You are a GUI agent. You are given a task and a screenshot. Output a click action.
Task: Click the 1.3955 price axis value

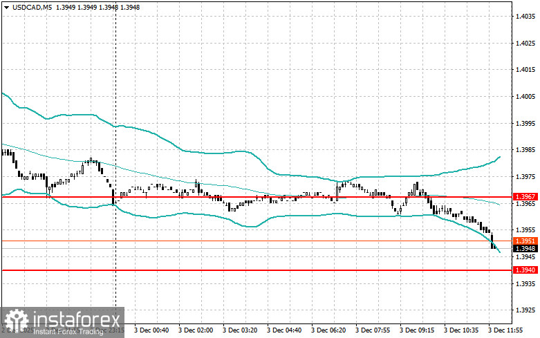pos(525,230)
